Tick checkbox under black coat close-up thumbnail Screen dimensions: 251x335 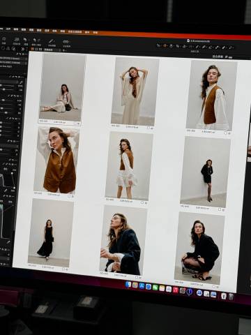tap(137, 277)
